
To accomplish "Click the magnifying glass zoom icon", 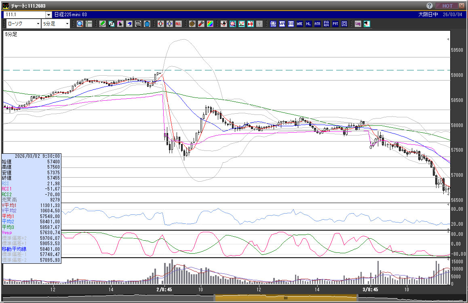I will pos(80,24).
